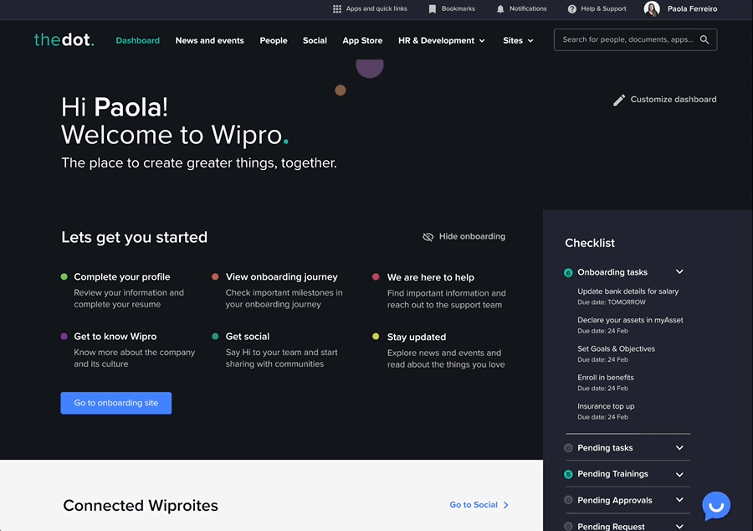
Task: Open the App Store
Action: pyautogui.click(x=362, y=41)
